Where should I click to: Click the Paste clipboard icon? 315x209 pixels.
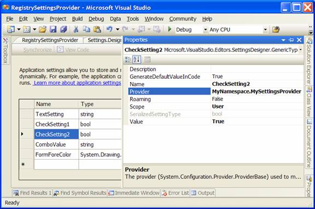coord(97,30)
